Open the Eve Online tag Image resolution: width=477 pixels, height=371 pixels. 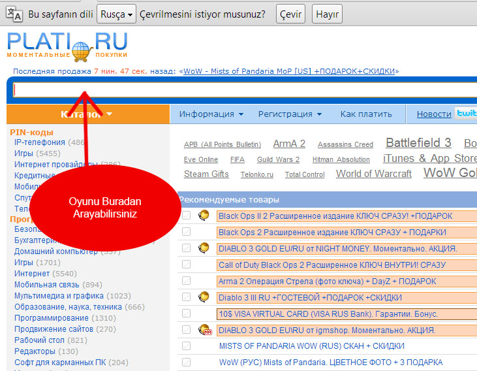tap(201, 159)
